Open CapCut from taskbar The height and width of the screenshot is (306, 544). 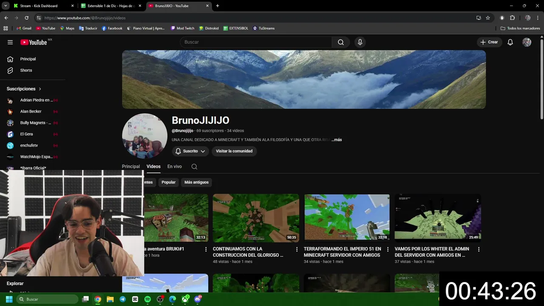pyautogui.click(x=135, y=299)
